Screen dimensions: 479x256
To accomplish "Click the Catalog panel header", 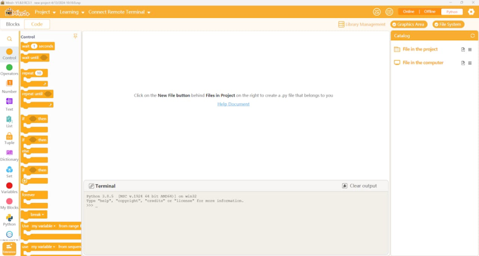I will point(434,36).
